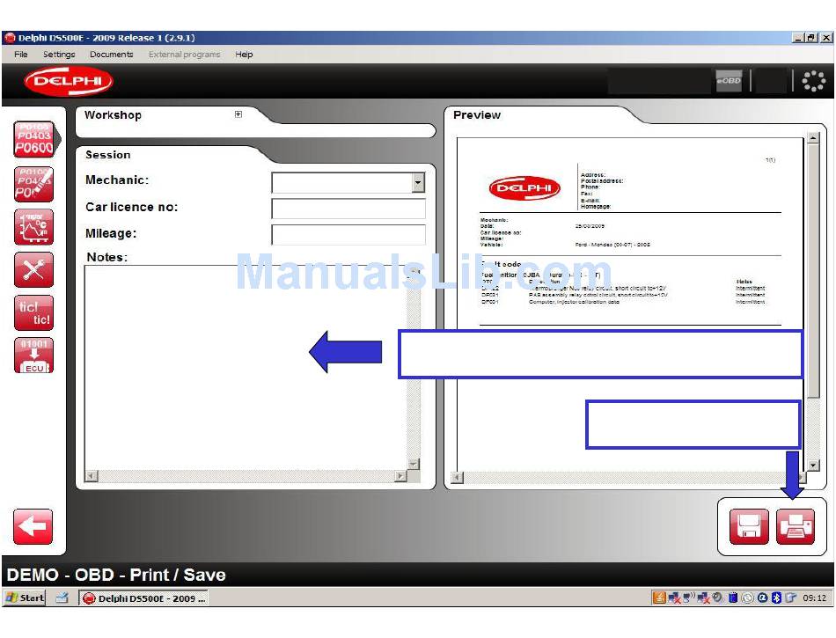Click Preview scrollbar up arrow

click(813, 138)
